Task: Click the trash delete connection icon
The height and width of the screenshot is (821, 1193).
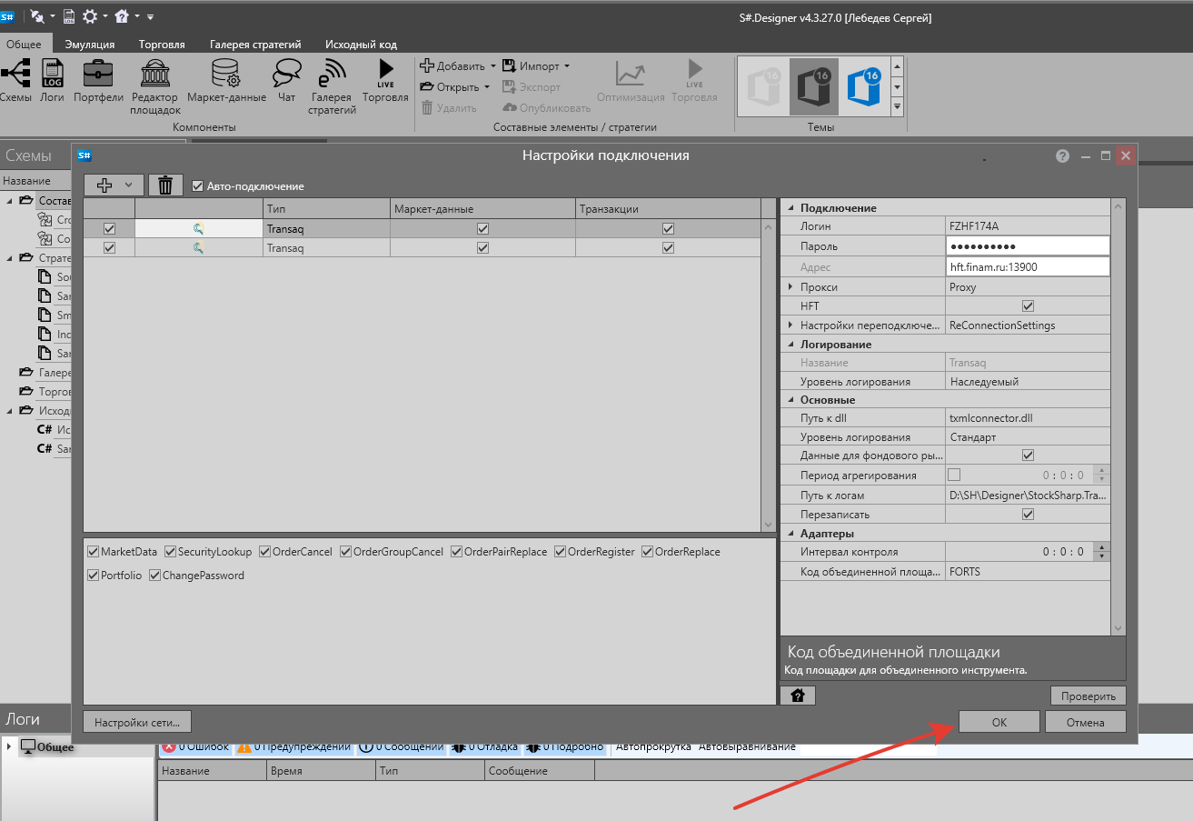Action: pos(165,185)
